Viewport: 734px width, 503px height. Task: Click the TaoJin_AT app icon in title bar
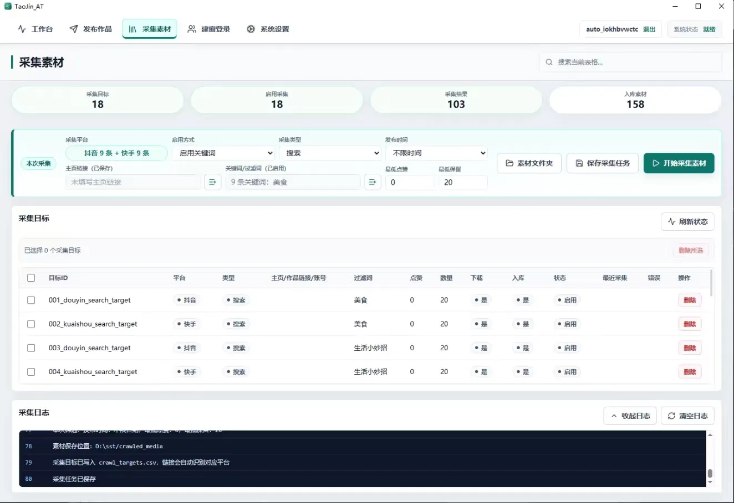(x=8, y=6)
